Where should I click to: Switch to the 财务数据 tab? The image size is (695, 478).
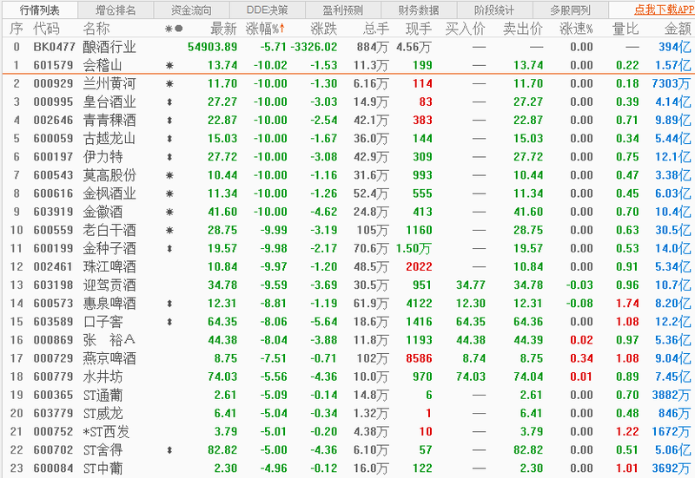pyautogui.click(x=419, y=10)
